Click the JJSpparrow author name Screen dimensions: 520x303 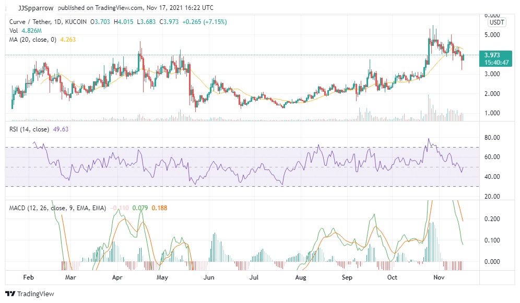pos(36,8)
